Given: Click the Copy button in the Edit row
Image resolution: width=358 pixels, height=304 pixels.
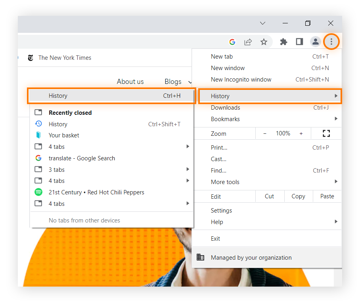Looking at the screenshot, I should tap(298, 196).
